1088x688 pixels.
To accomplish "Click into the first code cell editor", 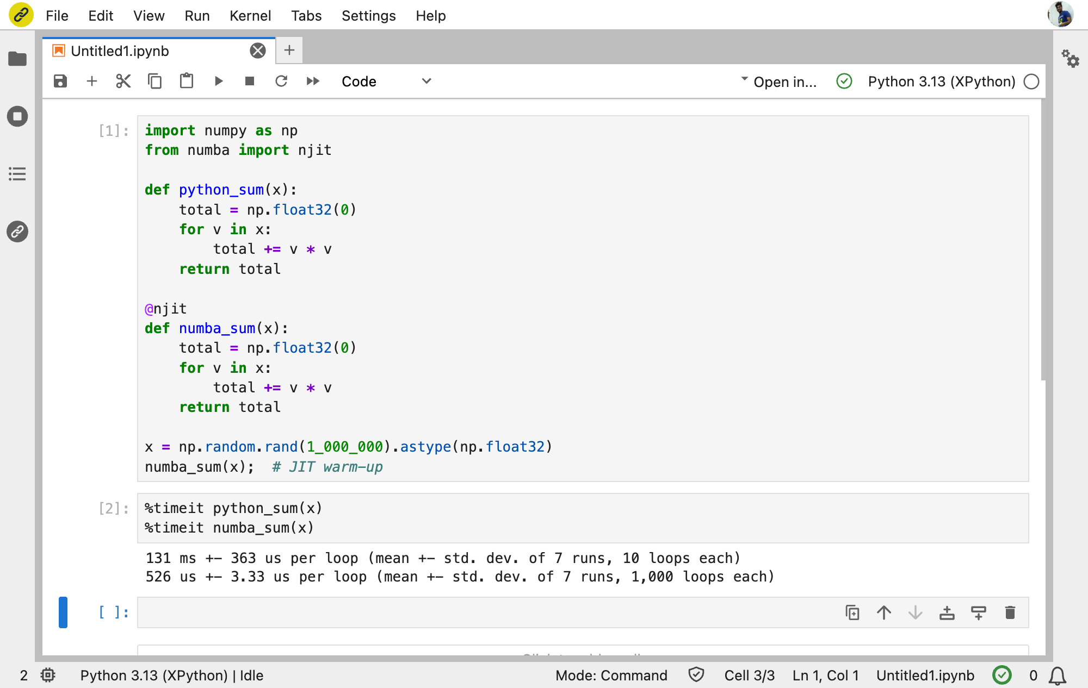I will tap(583, 298).
